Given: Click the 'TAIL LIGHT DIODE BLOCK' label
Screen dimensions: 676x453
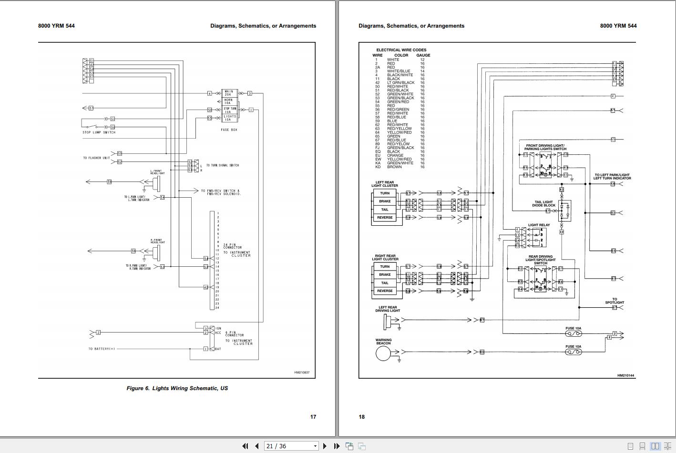Looking at the screenshot, I should click(544, 203).
